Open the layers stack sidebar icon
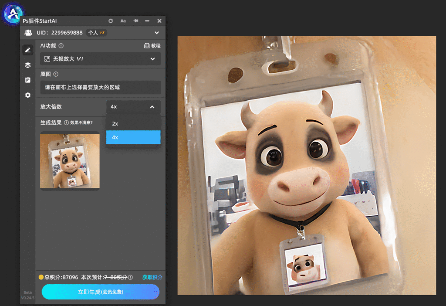 pyautogui.click(x=28, y=65)
